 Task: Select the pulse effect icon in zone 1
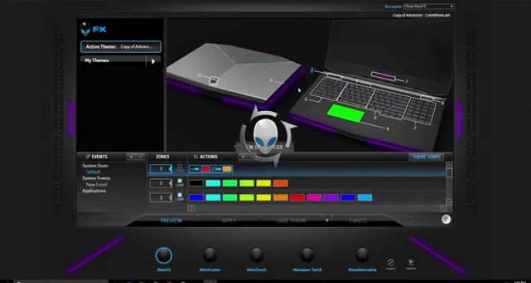216,168
